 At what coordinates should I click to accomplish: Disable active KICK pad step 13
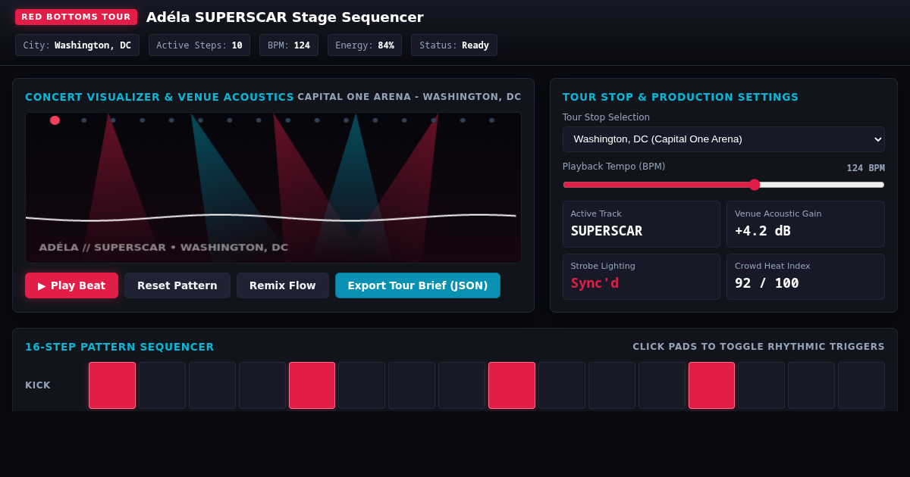(711, 385)
